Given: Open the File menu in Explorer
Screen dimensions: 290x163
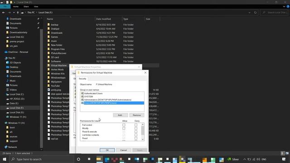Looking at the screenshot, I should click(x=5, y=6).
